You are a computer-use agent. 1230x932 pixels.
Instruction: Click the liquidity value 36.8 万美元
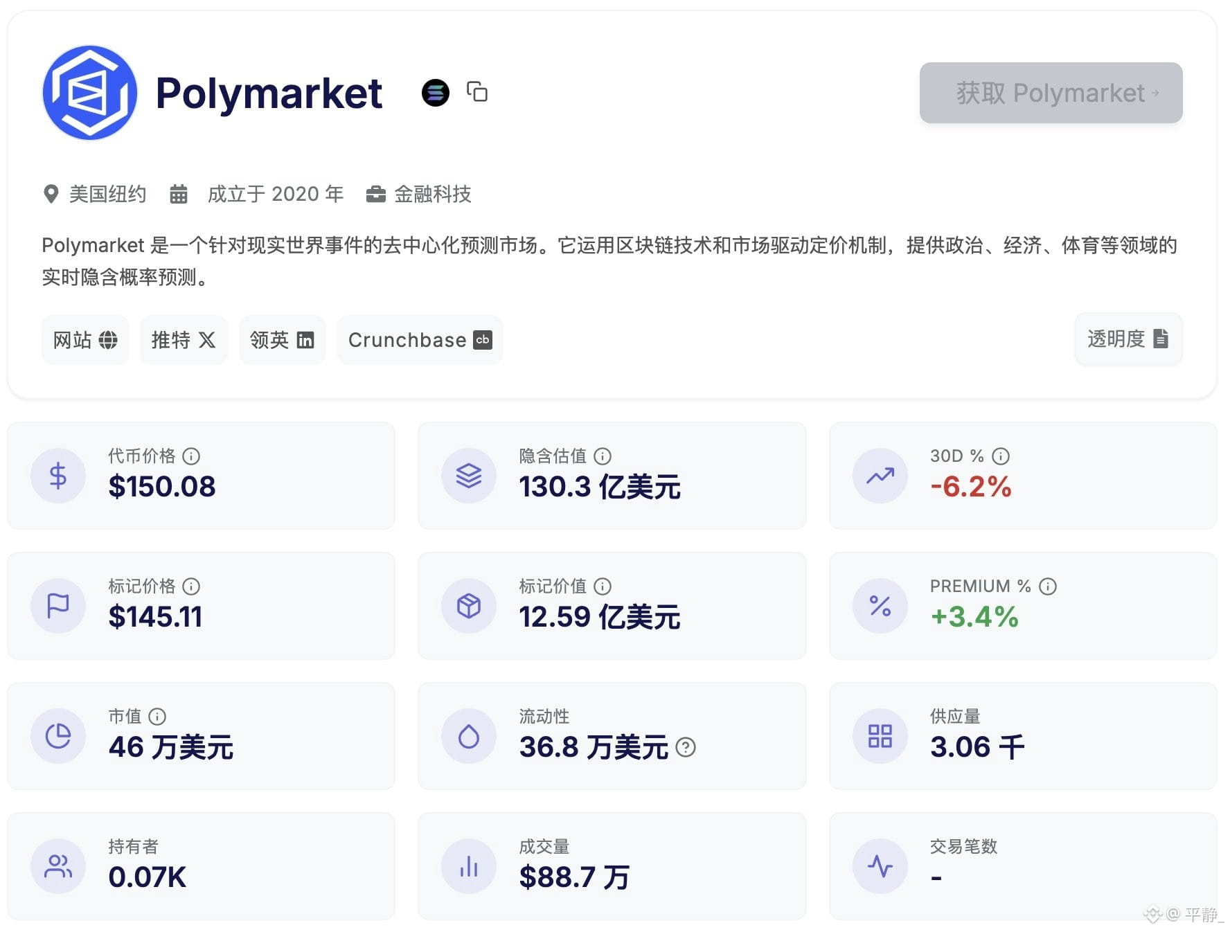click(x=594, y=747)
